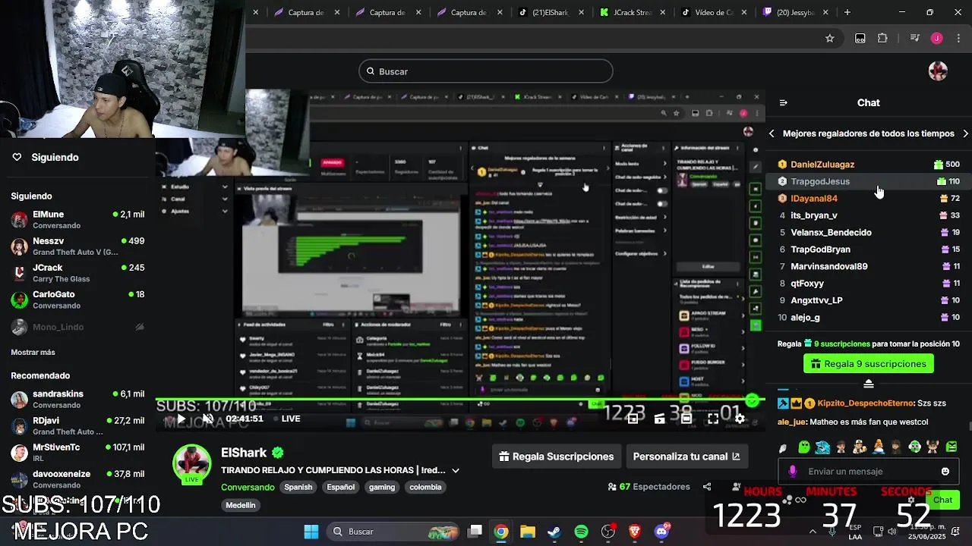The image size is (972, 546).
Task: Open Steam from taskbar
Action: [554, 532]
